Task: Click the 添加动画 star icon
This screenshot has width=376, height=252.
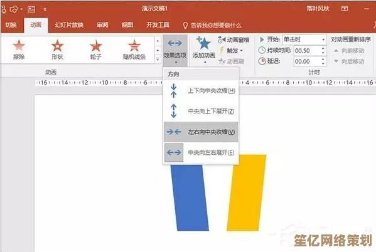Action: click(203, 44)
